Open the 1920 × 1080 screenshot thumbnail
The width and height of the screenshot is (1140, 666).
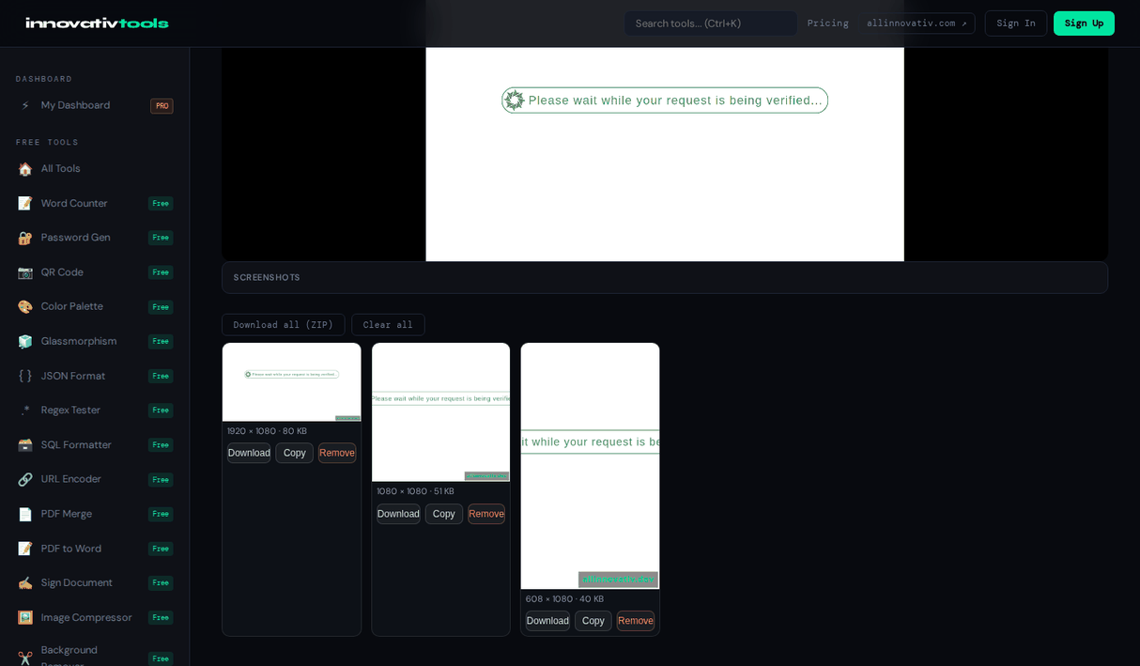click(x=292, y=382)
